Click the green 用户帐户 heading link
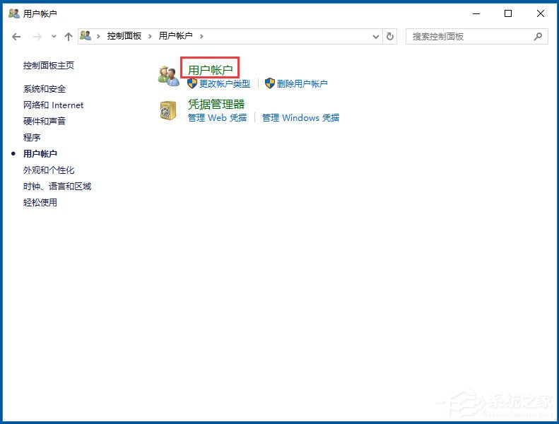Image resolution: width=559 pixels, height=424 pixels. coord(210,69)
